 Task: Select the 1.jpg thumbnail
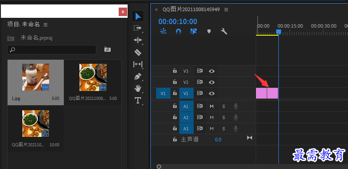36,77
